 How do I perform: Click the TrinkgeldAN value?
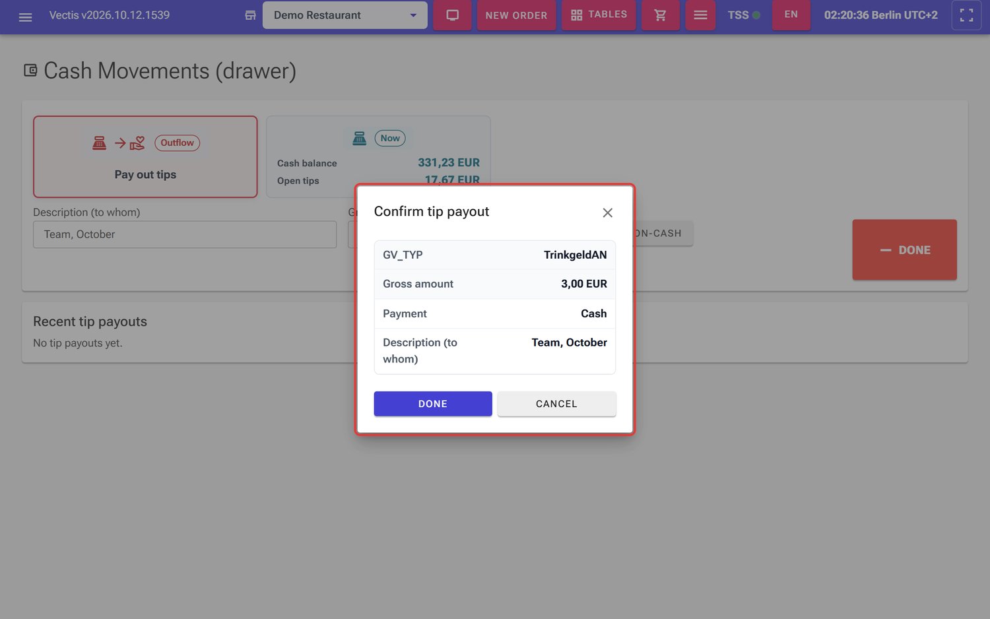click(x=575, y=255)
